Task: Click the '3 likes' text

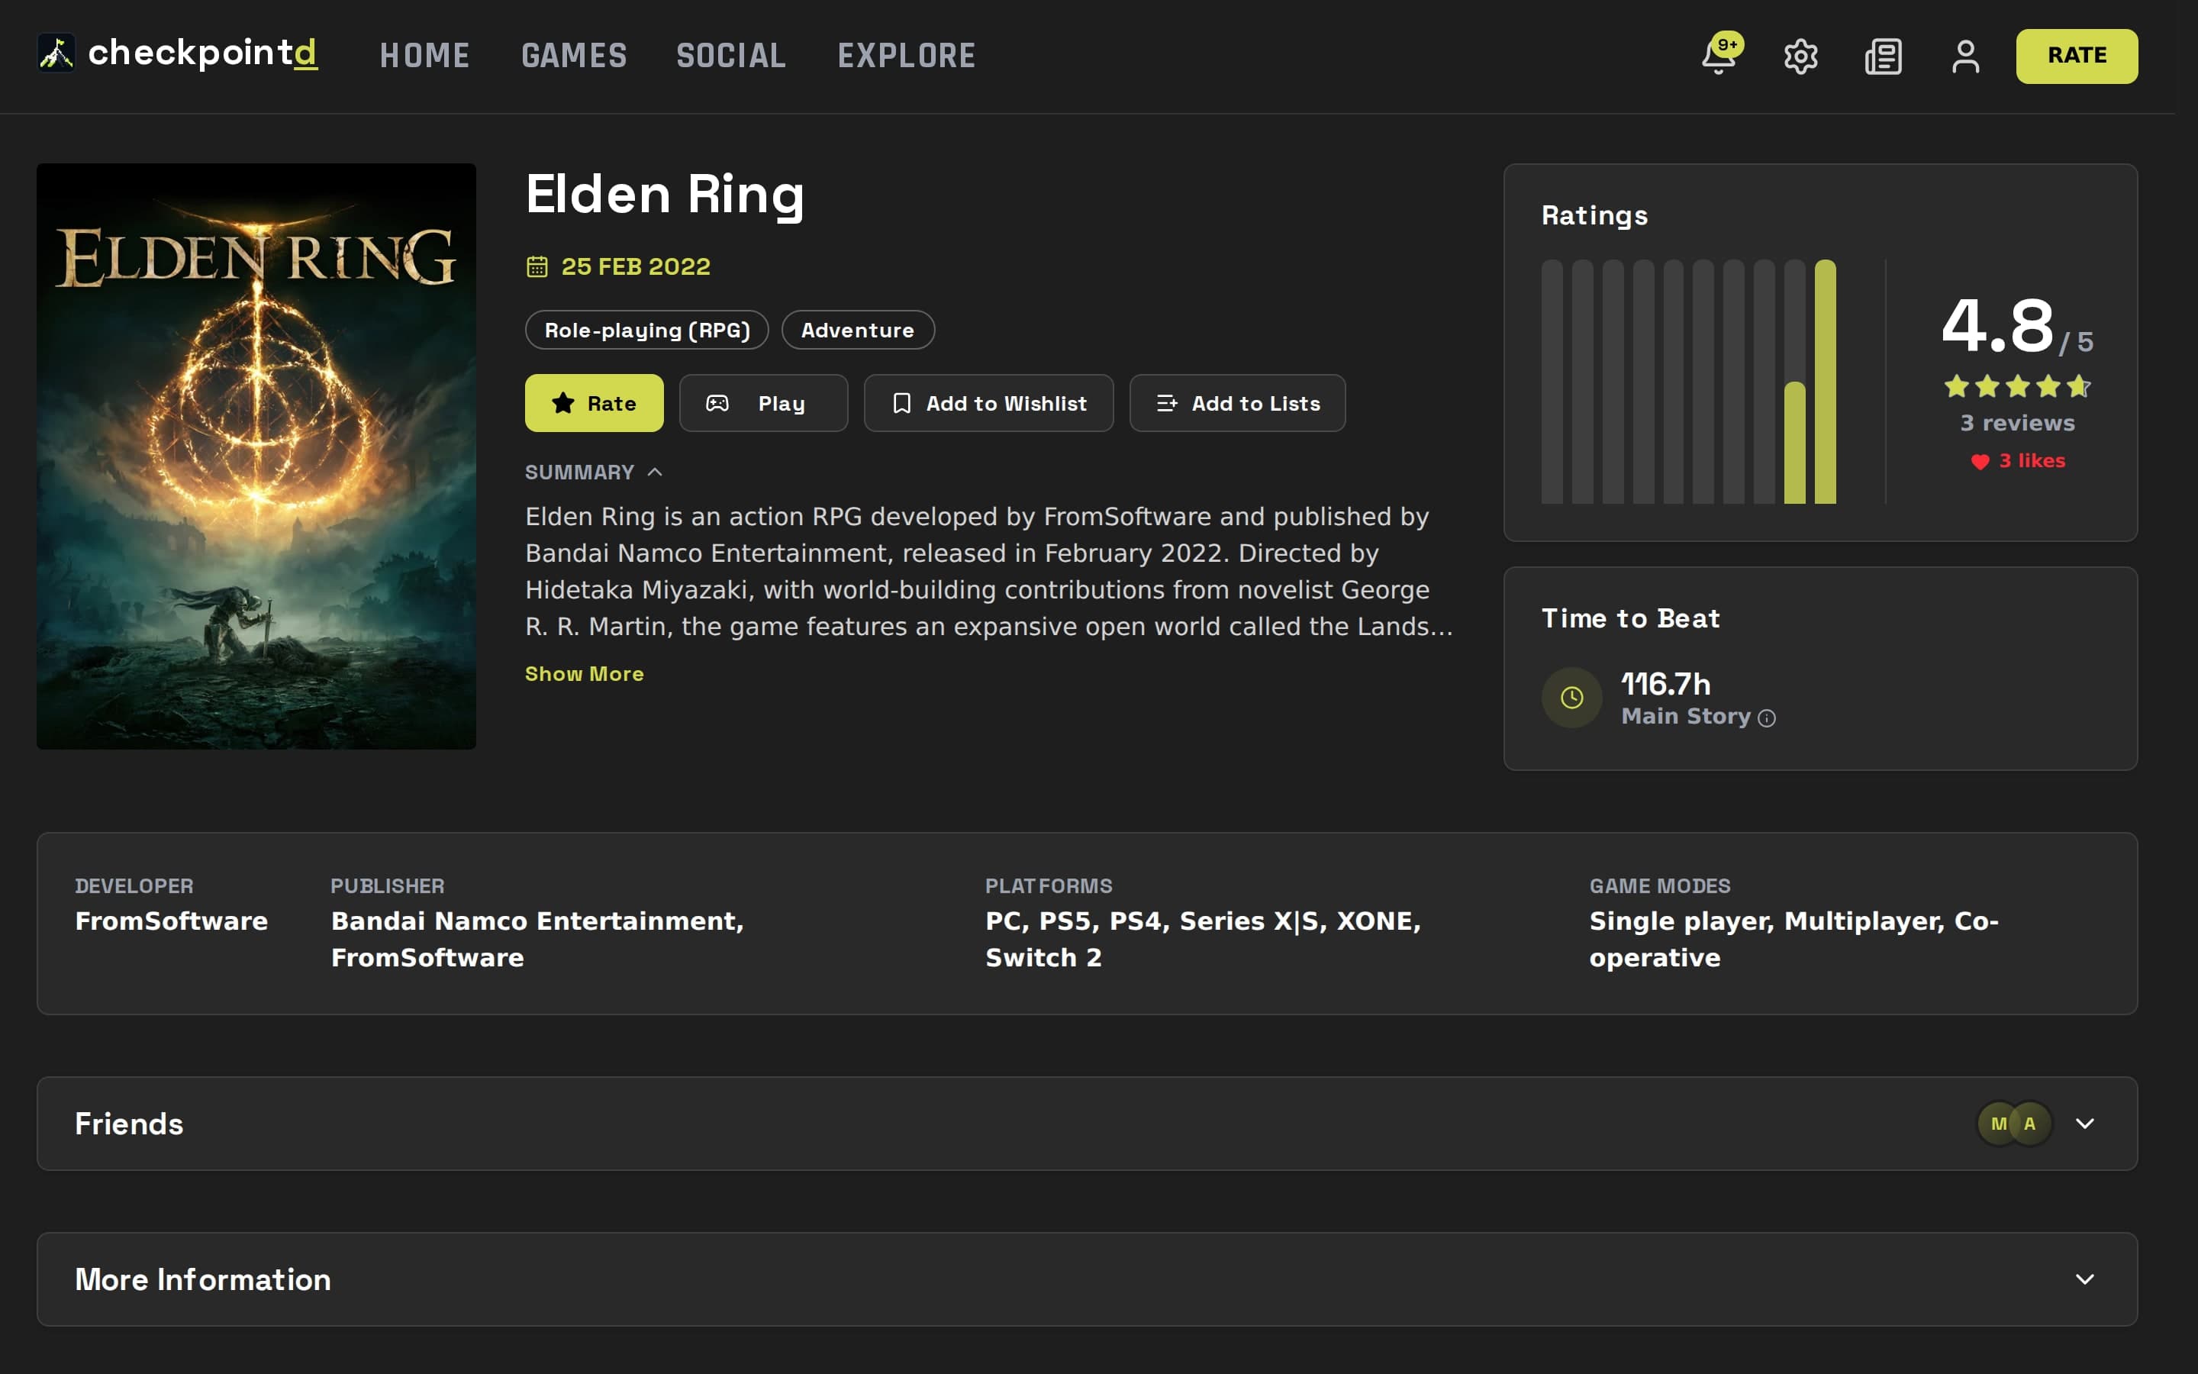Action: [x=2032, y=461]
